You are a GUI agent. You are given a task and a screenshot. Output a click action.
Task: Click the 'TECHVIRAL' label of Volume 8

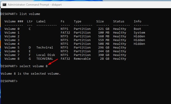click(x=45, y=59)
